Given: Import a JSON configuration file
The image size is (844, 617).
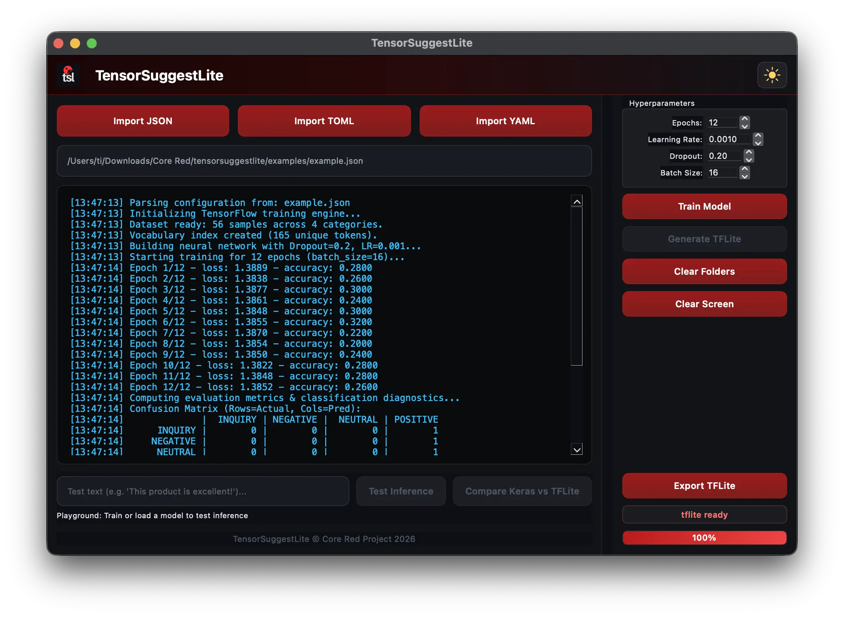Looking at the screenshot, I should (143, 121).
